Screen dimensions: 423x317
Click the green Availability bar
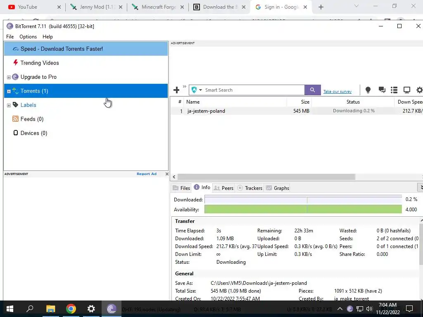tap(303, 209)
